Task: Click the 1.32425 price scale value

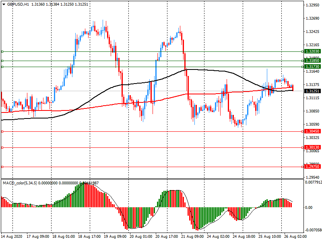Action: pyautogui.click(x=313, y=32)
